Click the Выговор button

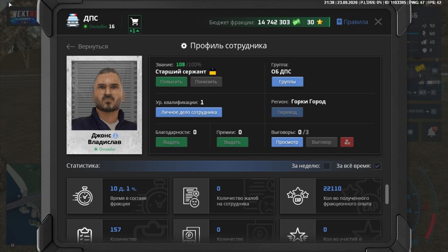click(x=321, y=142)
